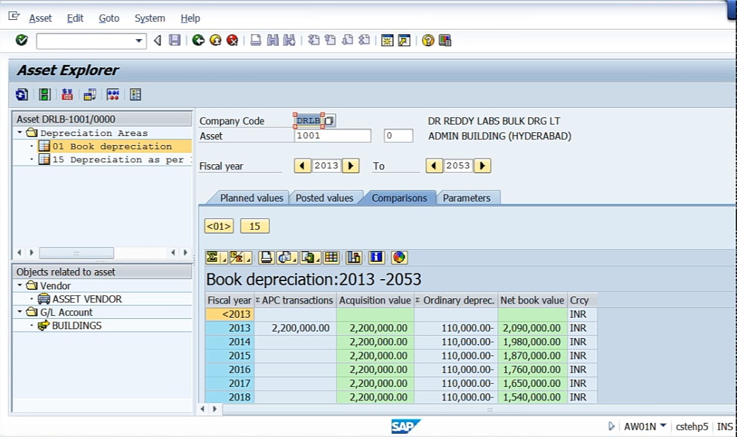Click the Asset number field 1001
Screen dimensions: 737x437
point(332,135)
